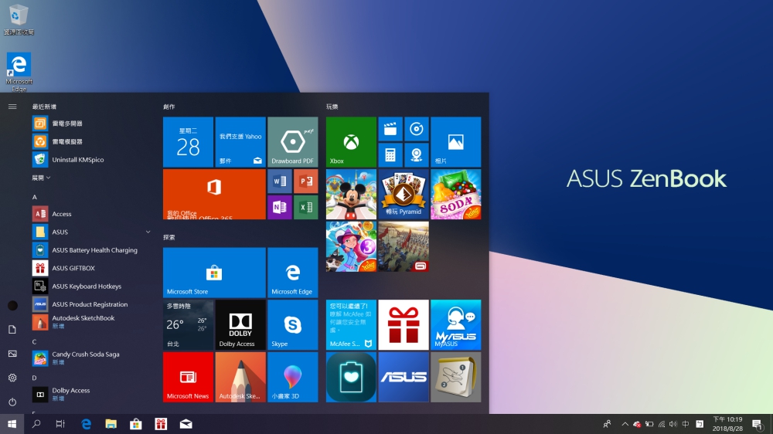Viewport: 773px width, 434px height.
Task: Open the Candy Crush Soda tile
Action: (x=455, y=194)
